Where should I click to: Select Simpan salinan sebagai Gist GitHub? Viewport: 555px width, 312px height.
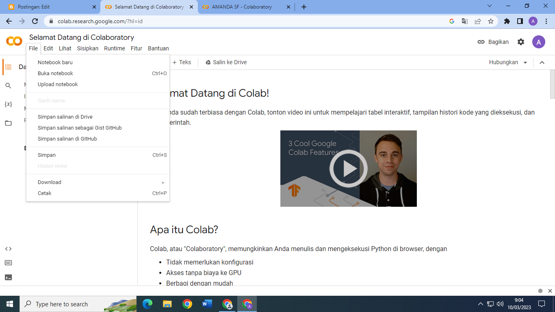(98, 128)
